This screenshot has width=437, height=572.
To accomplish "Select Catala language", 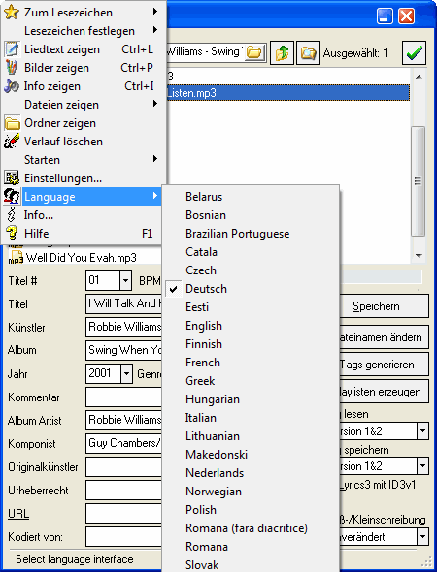I will [x=251, y=252].
